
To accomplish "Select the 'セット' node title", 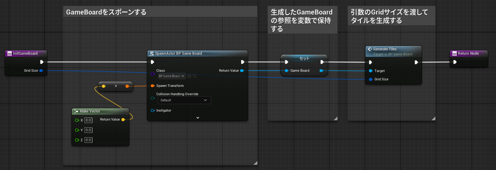I will click(x=304, y=58).
